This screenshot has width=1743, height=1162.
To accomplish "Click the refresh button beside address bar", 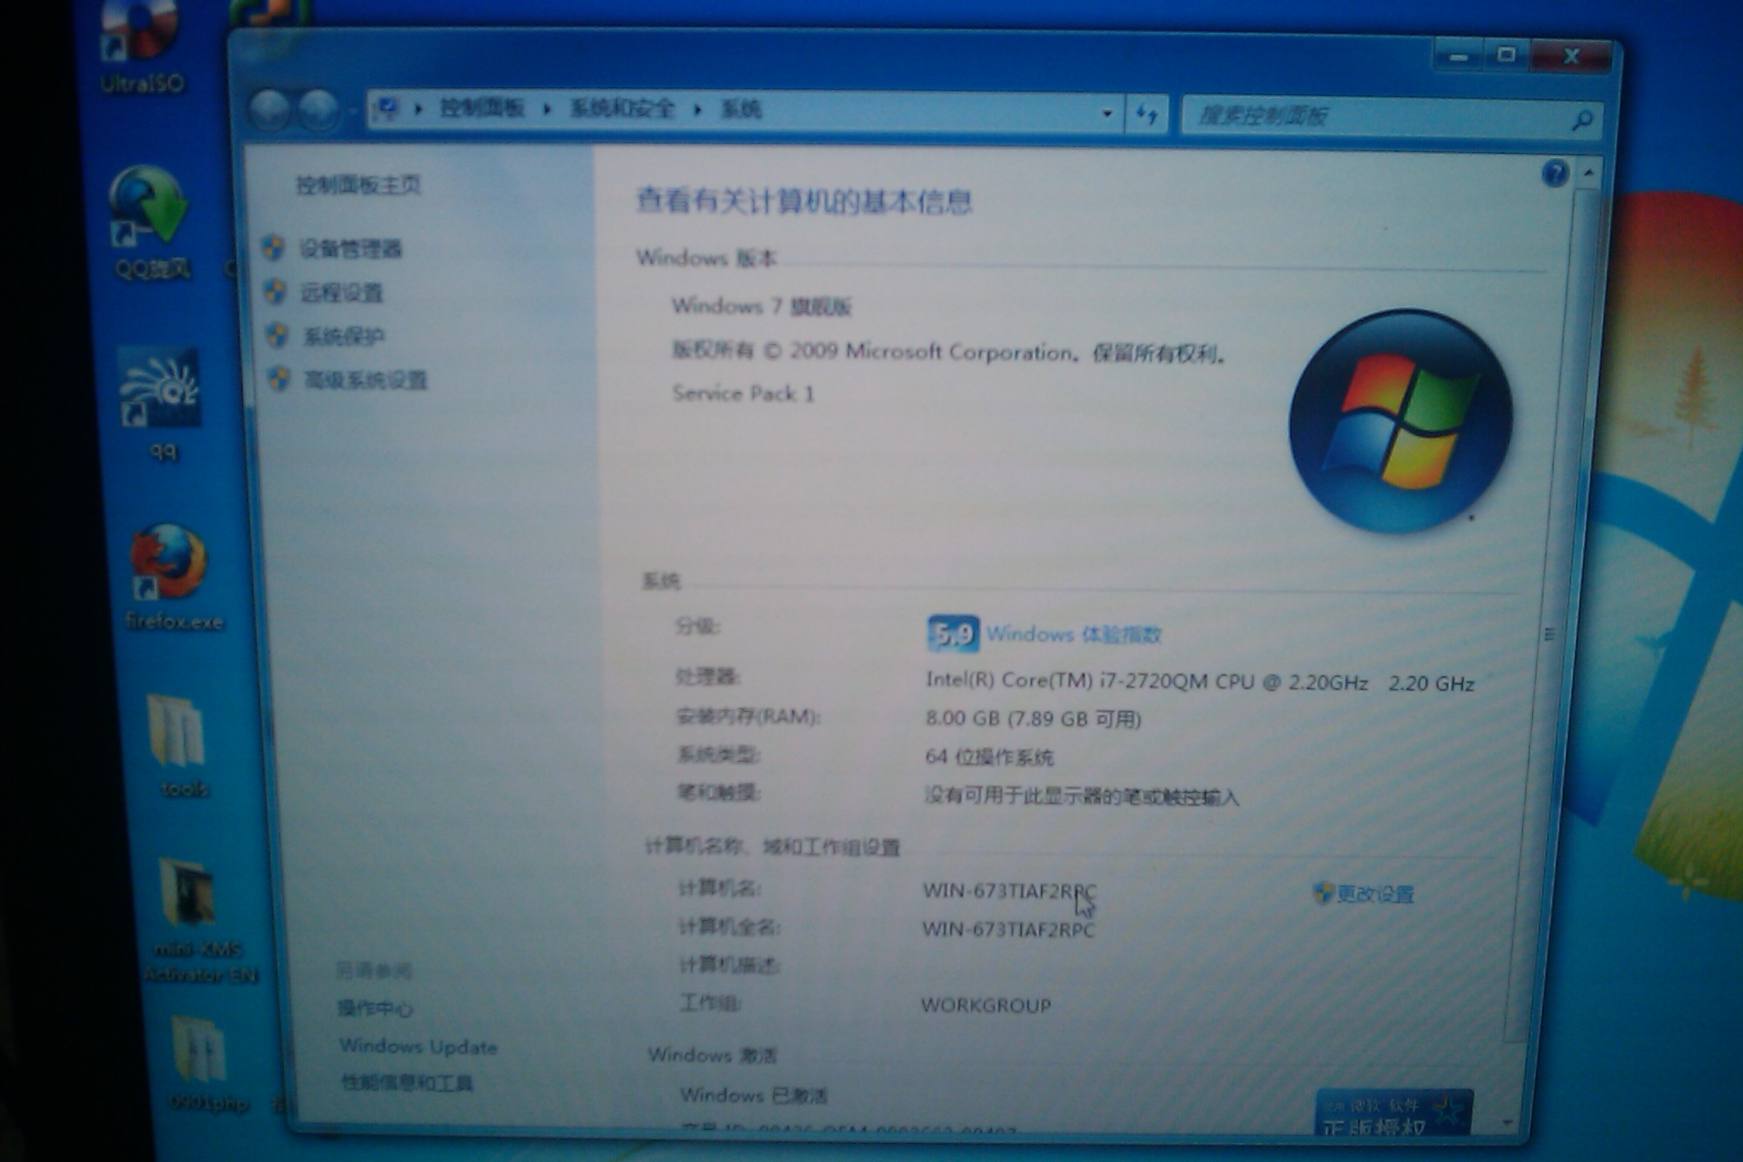I will point(1147,113).
